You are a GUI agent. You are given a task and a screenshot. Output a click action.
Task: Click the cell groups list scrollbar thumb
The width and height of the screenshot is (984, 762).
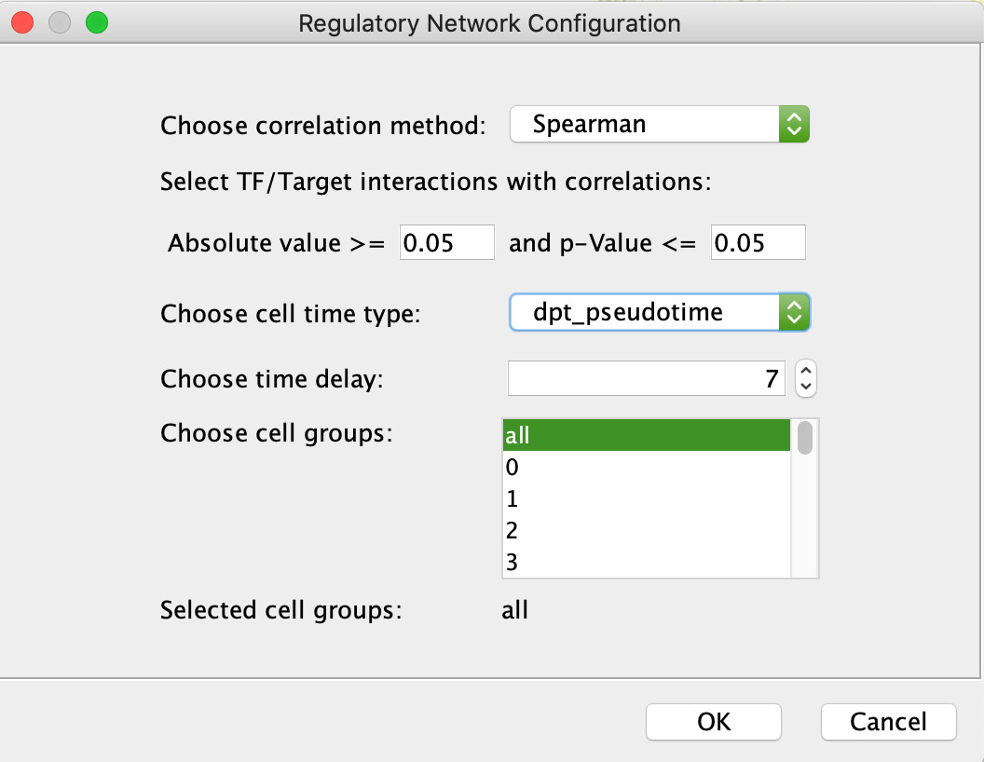[804, 438]
